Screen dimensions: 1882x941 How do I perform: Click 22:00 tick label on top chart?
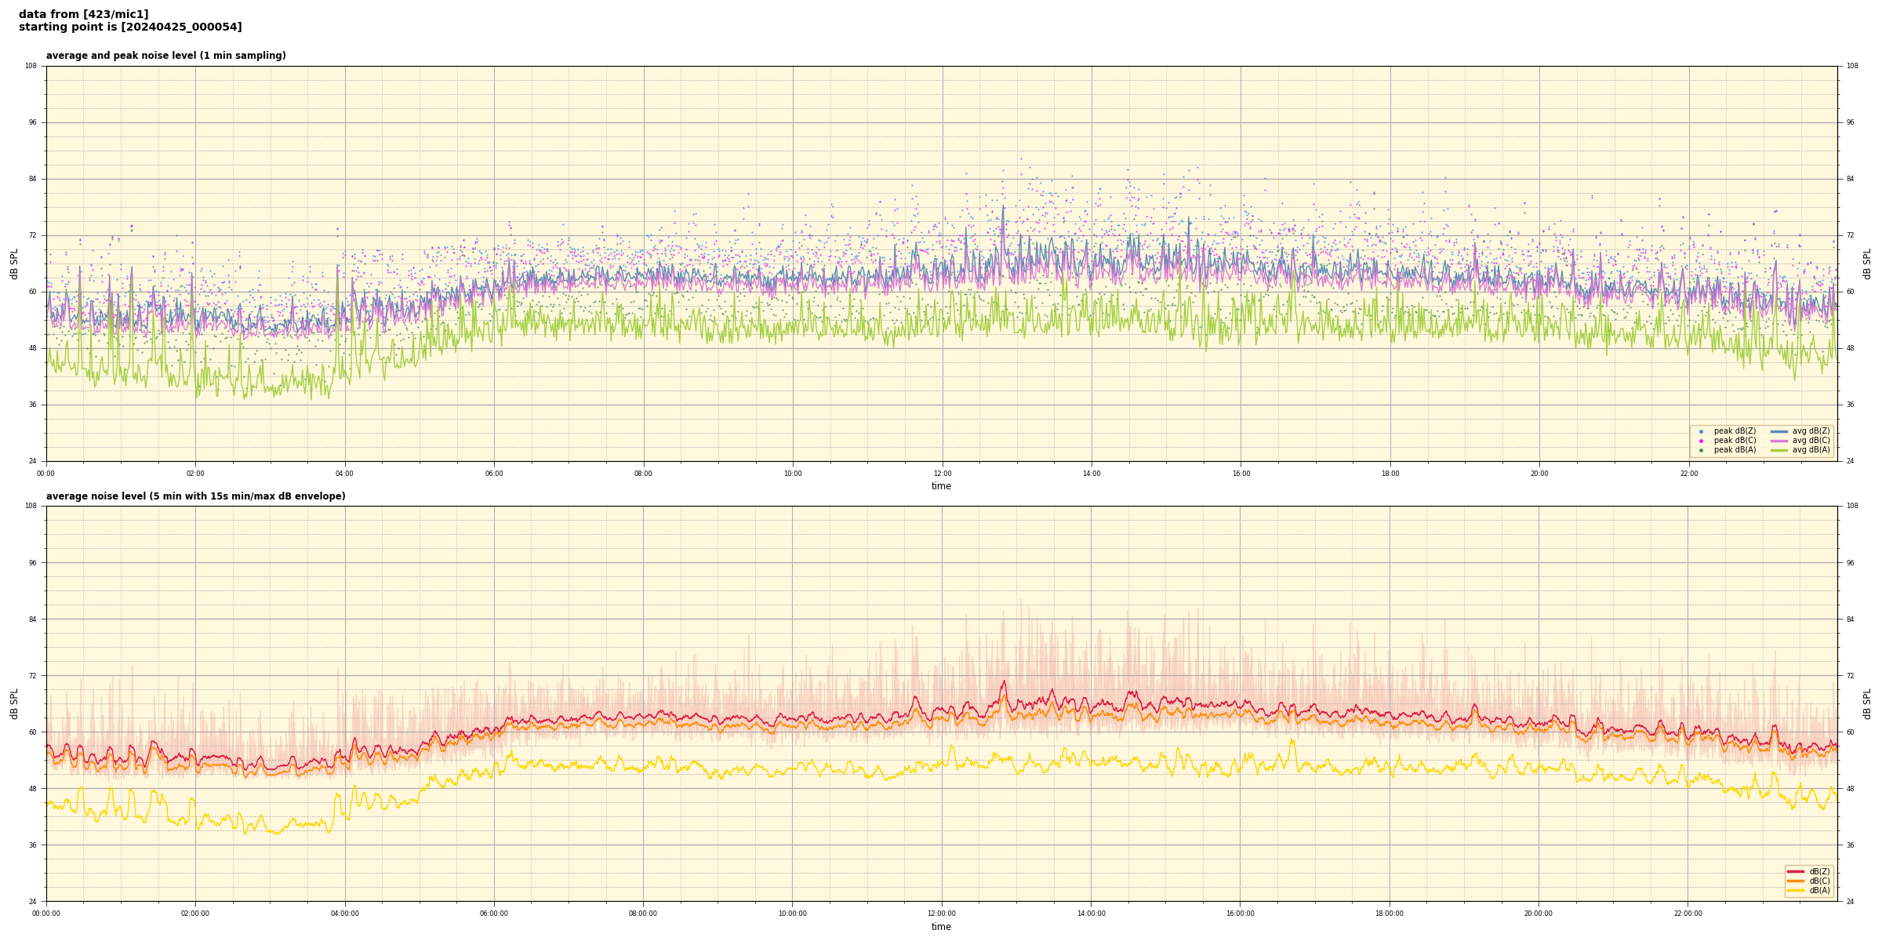tap(1688, 474)
